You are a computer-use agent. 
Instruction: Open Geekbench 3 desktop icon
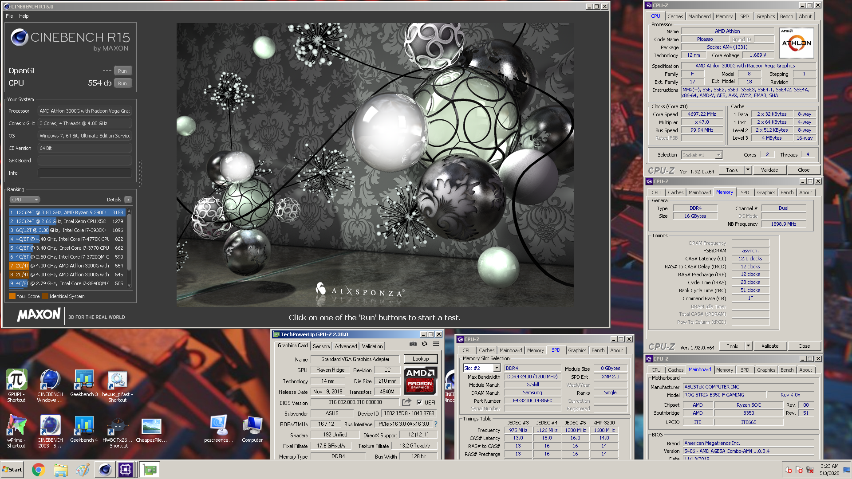coord(84,383)
